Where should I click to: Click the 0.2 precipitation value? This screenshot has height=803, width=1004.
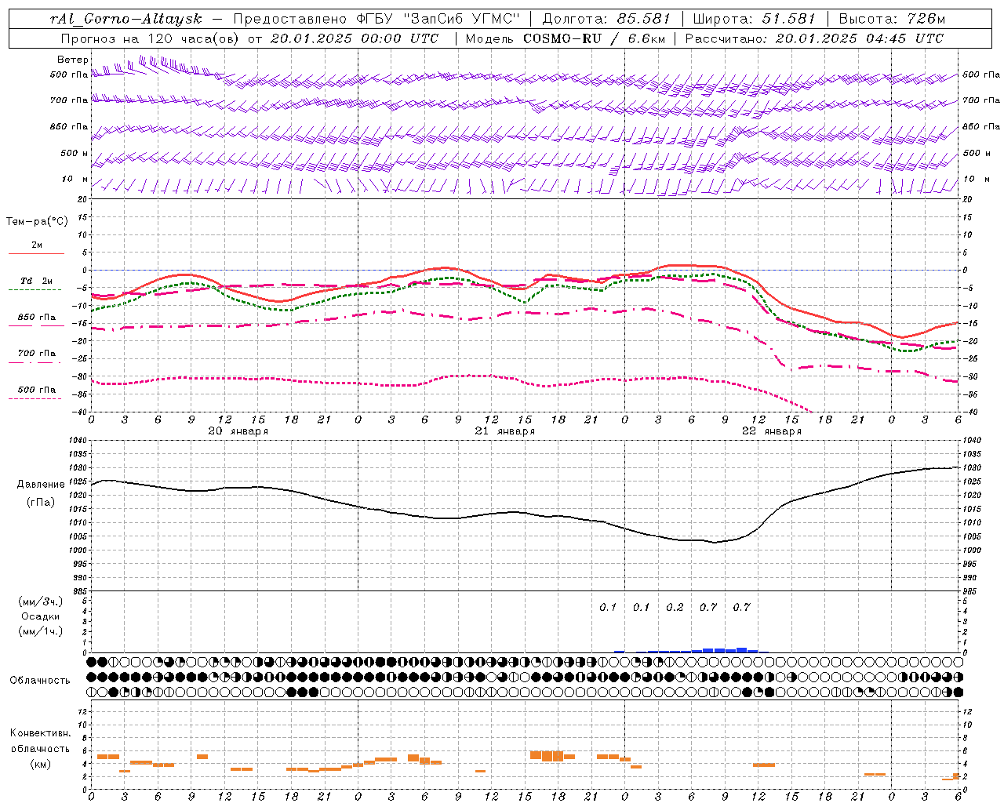coord(675,607)
